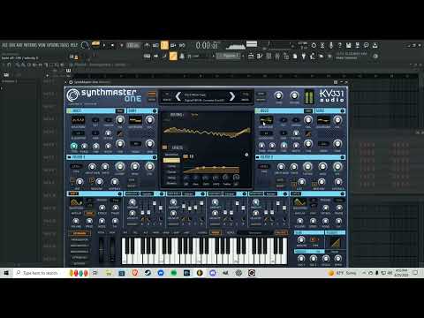The height and width of the screenshot is (318, 424).
Task: Open Spotify from the taskbar
Action: pyautogui.click(x=174, y=273)
